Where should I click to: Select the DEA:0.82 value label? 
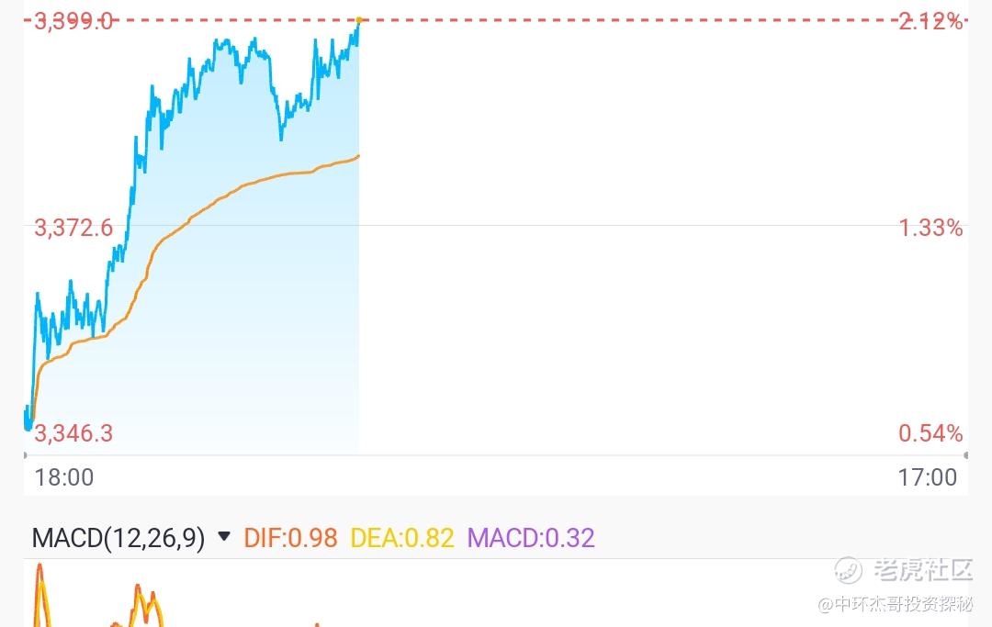pyautogui.click(x=401, y=539)
